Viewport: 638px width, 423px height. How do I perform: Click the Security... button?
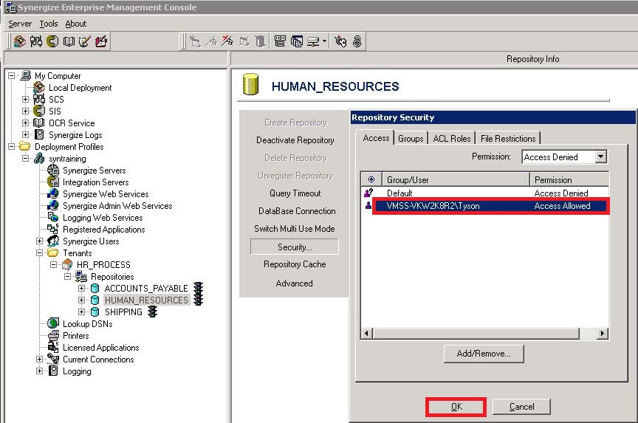(295, 247)
